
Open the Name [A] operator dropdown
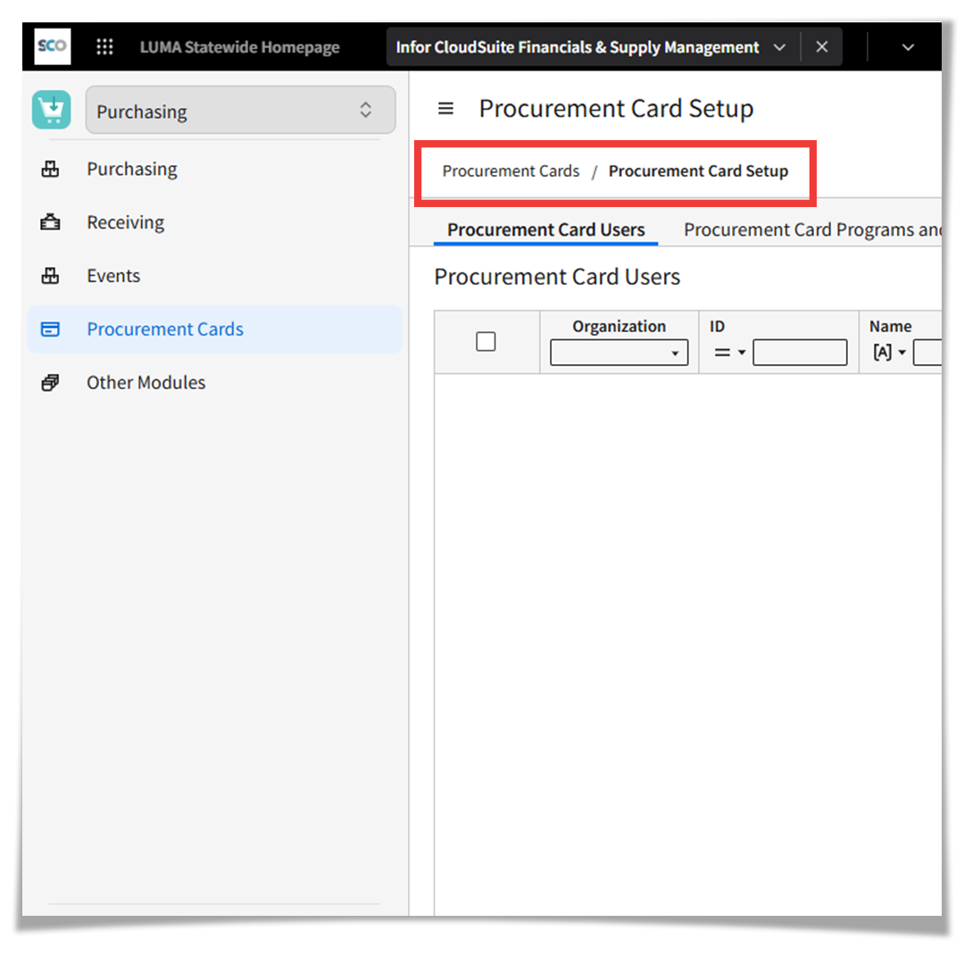[890, 353]
